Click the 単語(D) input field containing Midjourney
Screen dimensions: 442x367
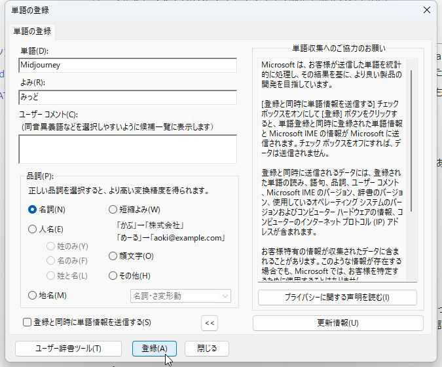[x=128, y=65]
